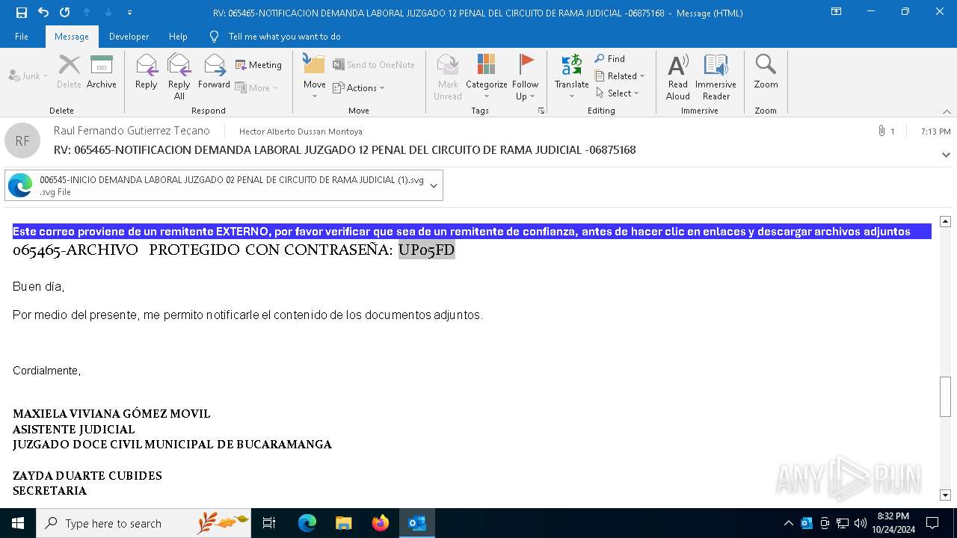Open the attachment options dropdown arrow

(x=434, y=185)
